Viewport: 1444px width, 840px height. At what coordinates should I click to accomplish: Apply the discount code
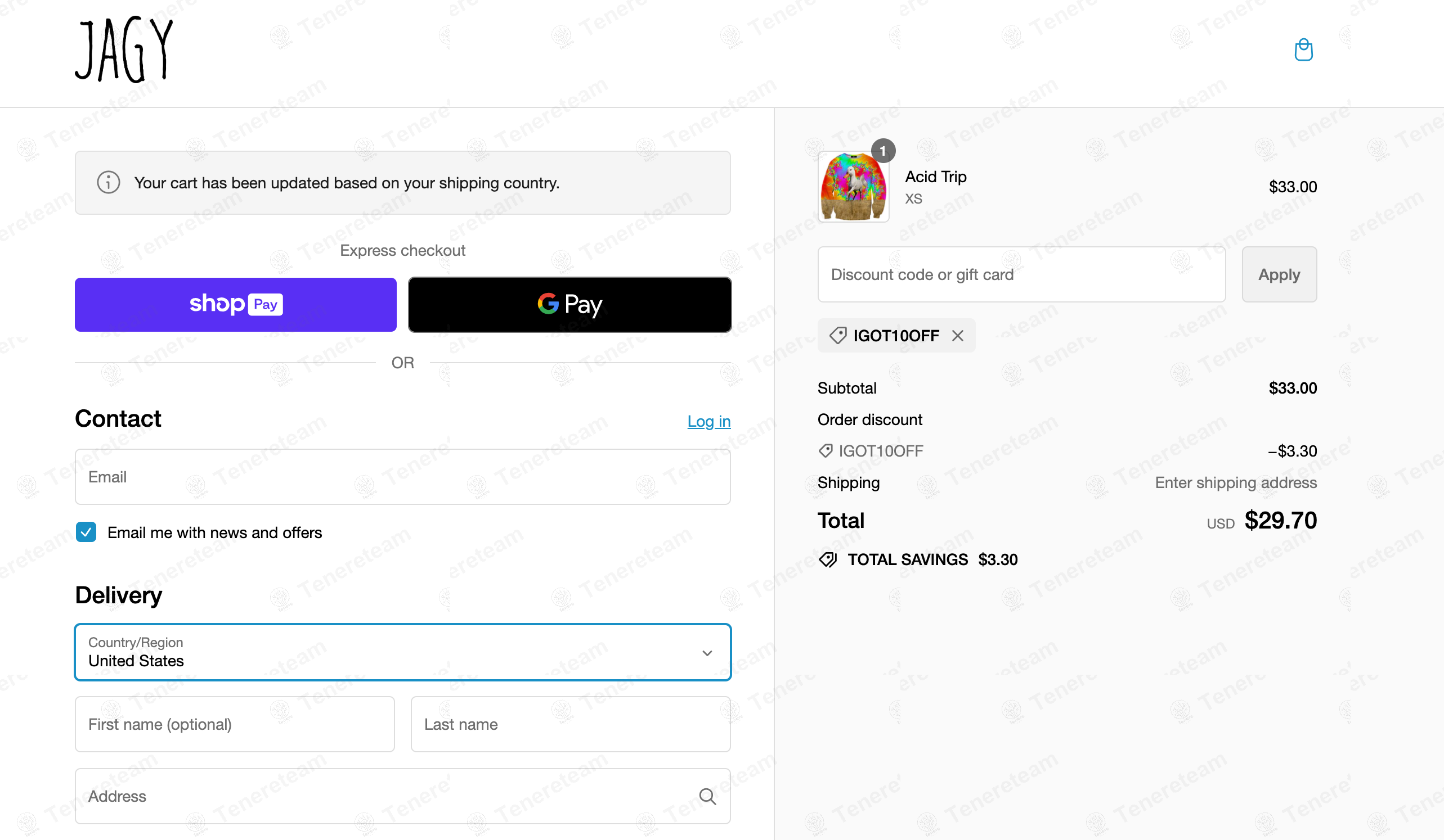pyautogui.click(x=1279, y=274)
